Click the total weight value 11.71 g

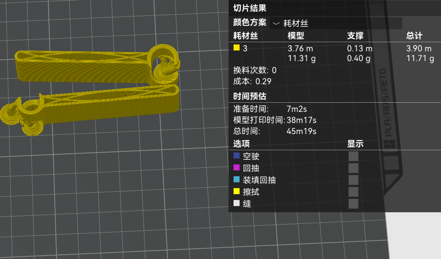[420, 59]
